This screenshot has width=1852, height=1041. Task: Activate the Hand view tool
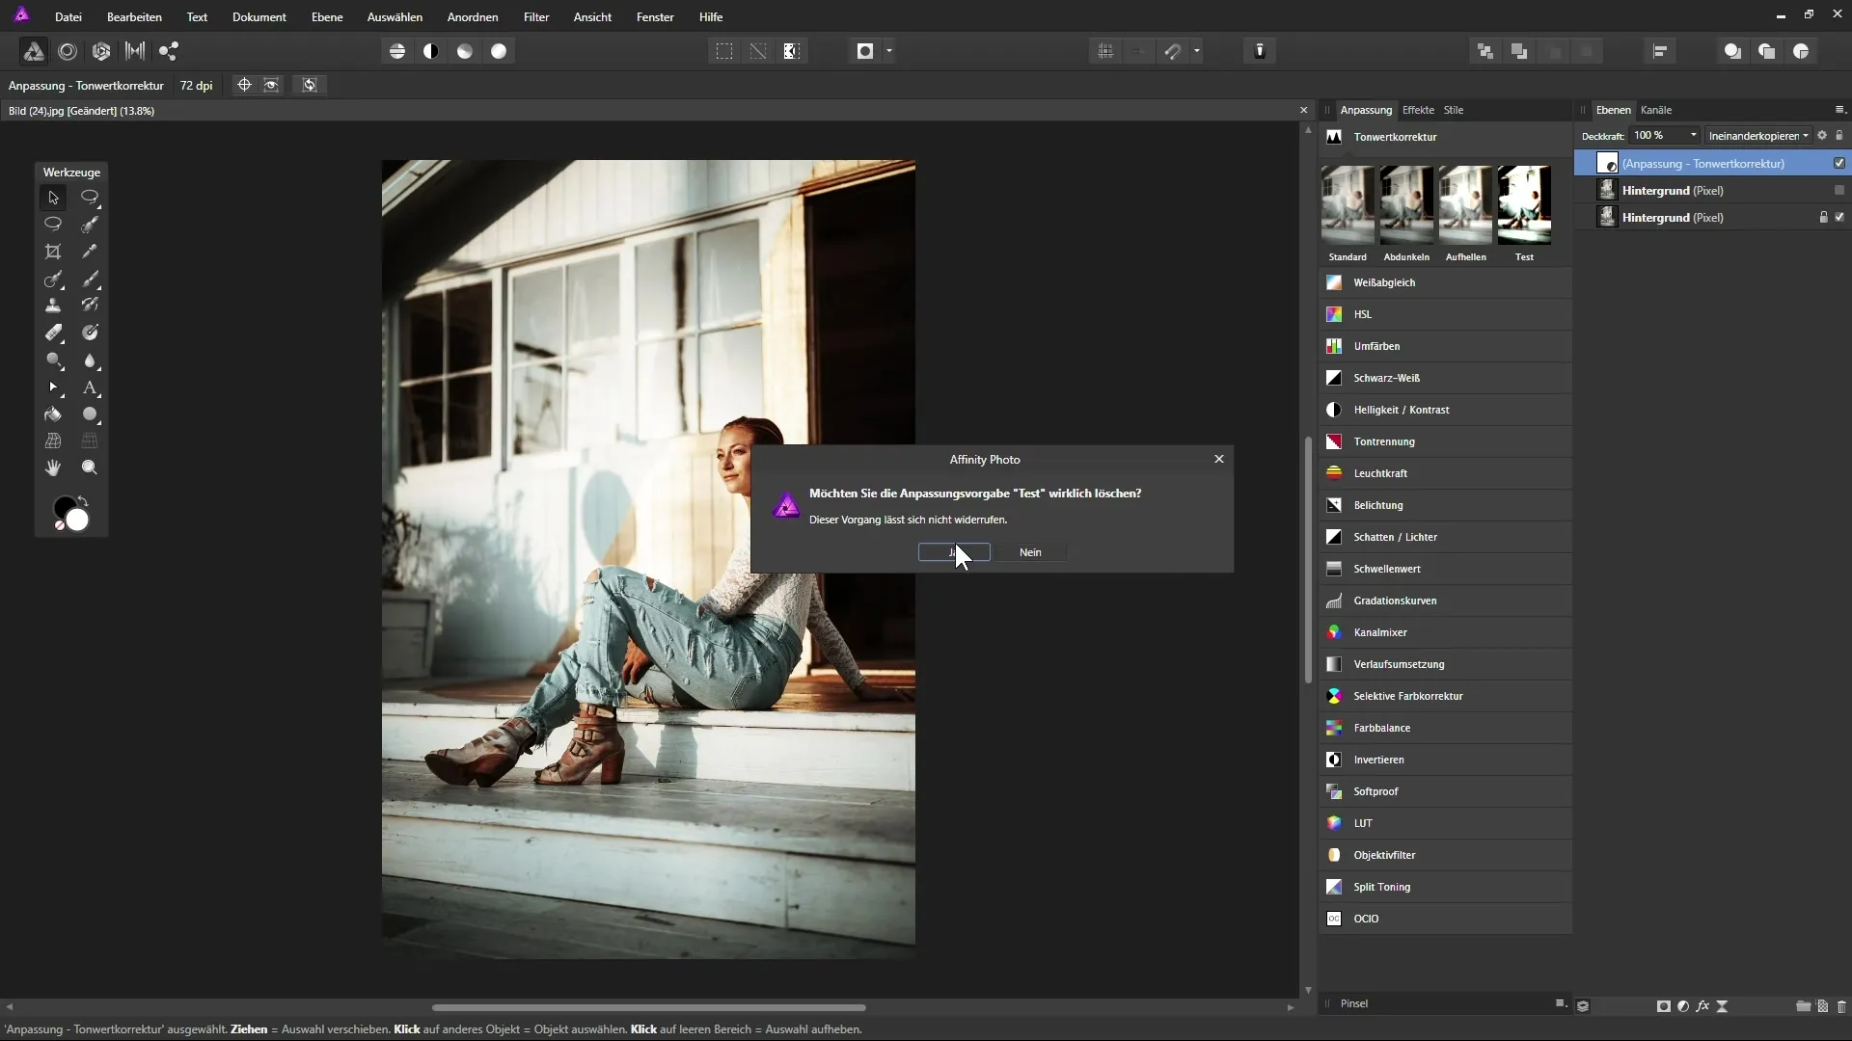53,467
